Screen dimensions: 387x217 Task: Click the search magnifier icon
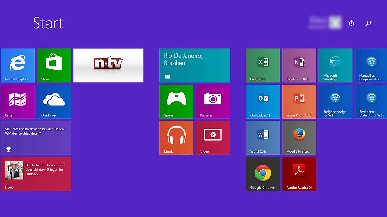coord(368,23)
